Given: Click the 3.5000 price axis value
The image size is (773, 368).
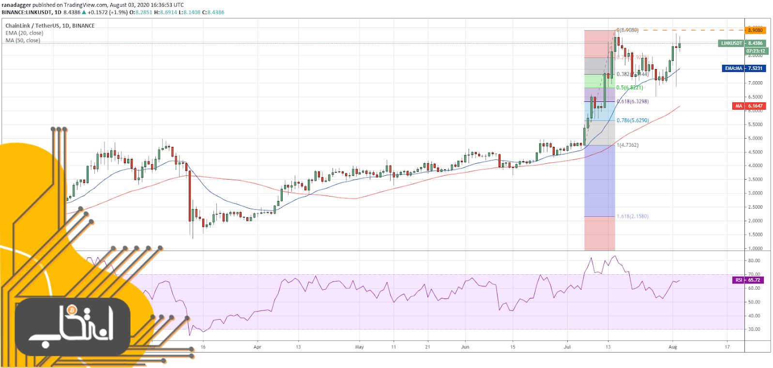Looking at the screenshot, I should (x=755, y=179).
